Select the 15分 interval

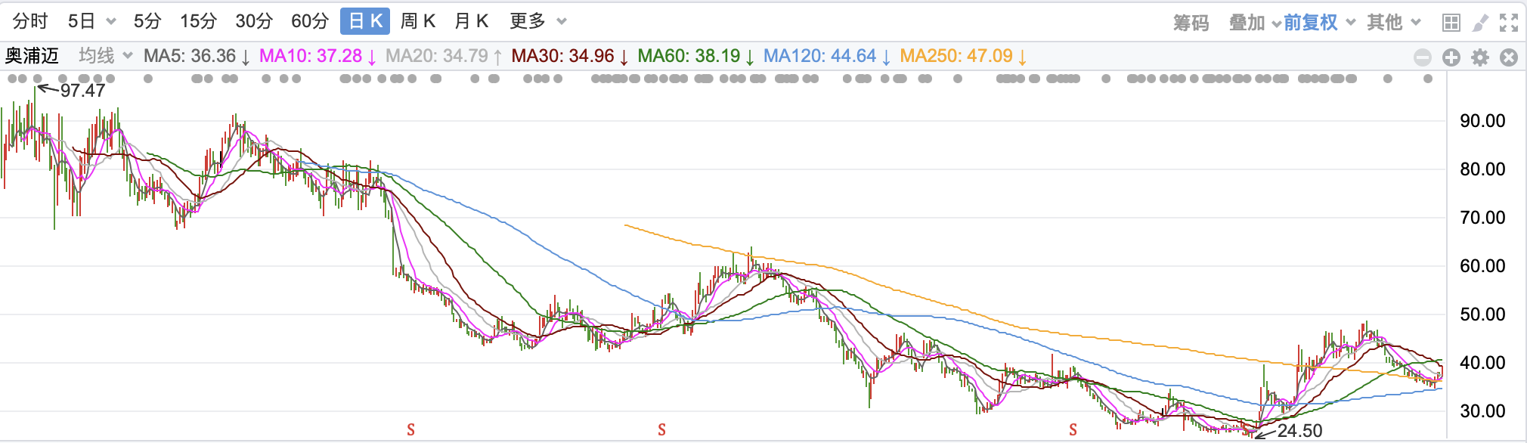(x=198, y=21)
